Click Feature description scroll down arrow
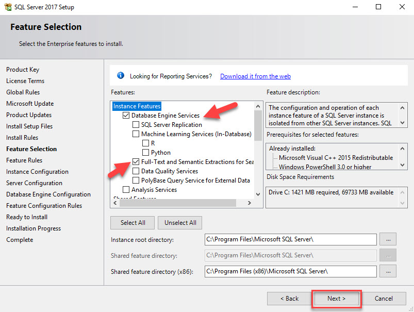414x312 pixels. tap(402, 123)
